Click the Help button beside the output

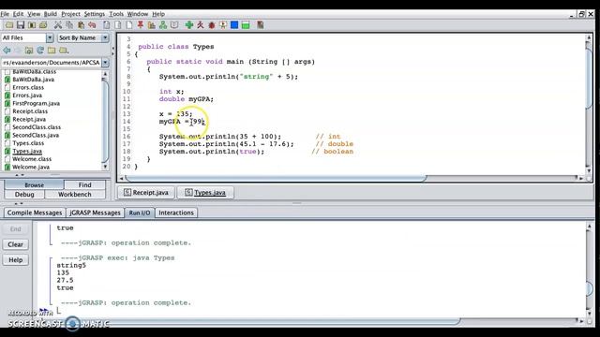click(x=15, y=260)
